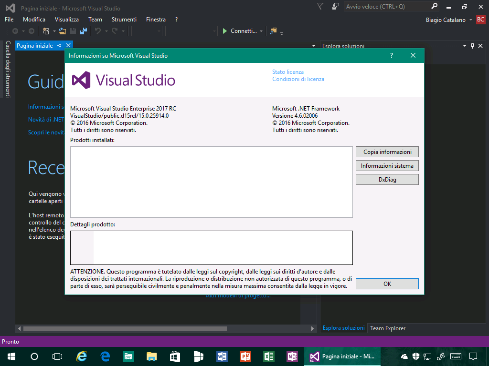Close the Informazioni su Microsoft Visual Studio dialog
489x366 pixels.
tap(413, 55)
